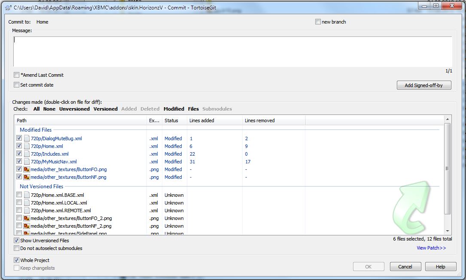Uncheck media/other_textures/ButtonNF.png checkbox
Screen dimensions: 466x280
(19, 177)
